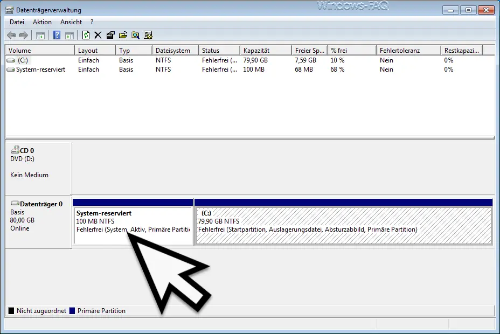Screen dimensions: 500x334
Task: Click the (C:) volume name text
Action: pyautogui.click(x=23, y=60)
